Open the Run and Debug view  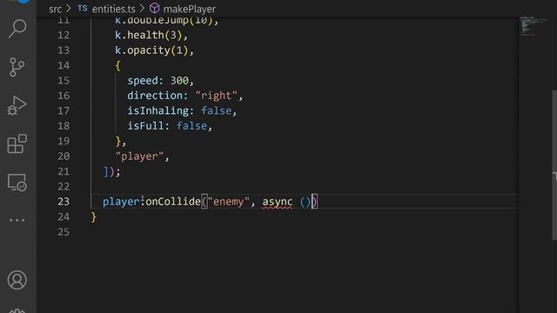(17, 105)
